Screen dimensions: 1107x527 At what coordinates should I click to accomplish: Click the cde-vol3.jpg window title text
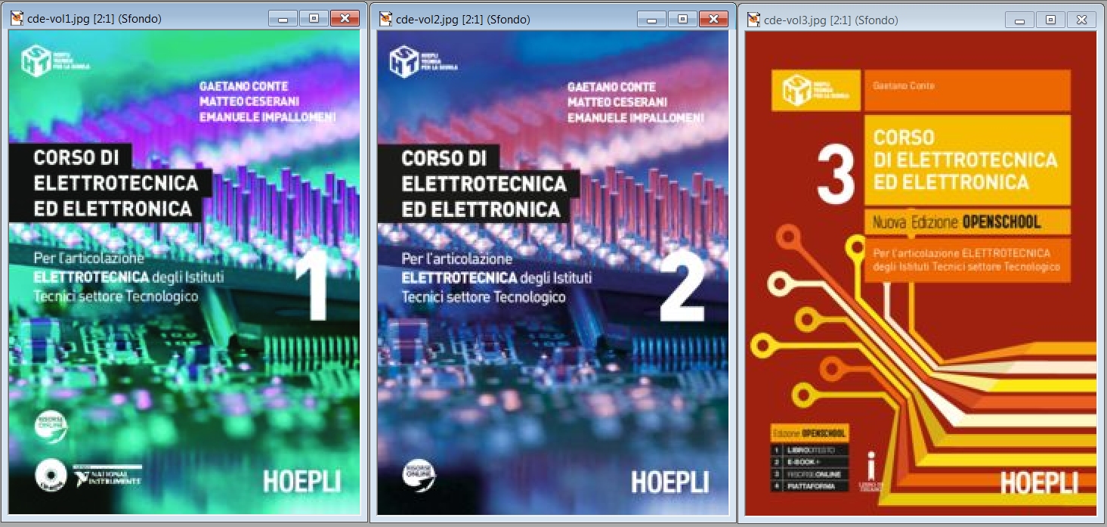coord(832,20)
